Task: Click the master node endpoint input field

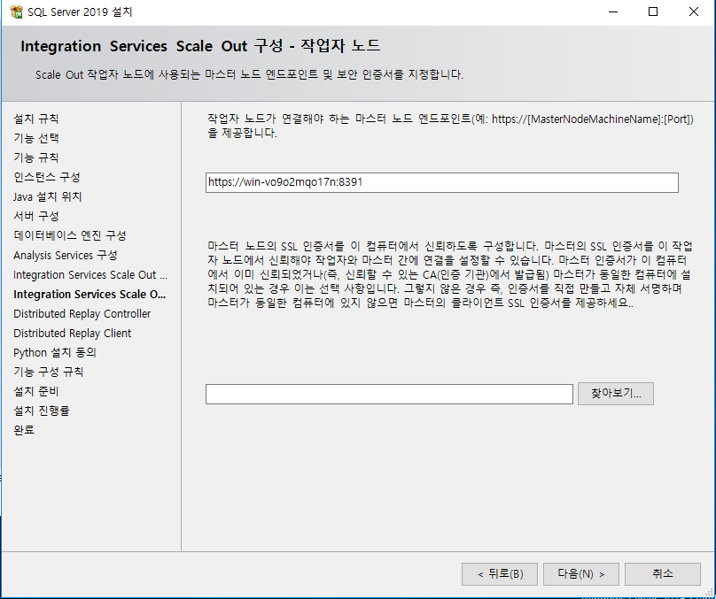Action: (x=441, y=182)
